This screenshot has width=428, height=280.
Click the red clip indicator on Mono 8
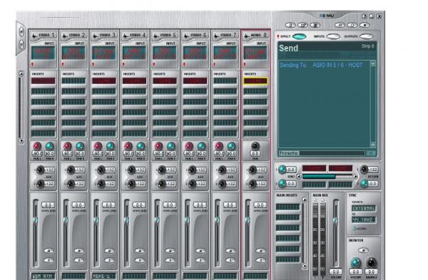[x=245, y=64]
